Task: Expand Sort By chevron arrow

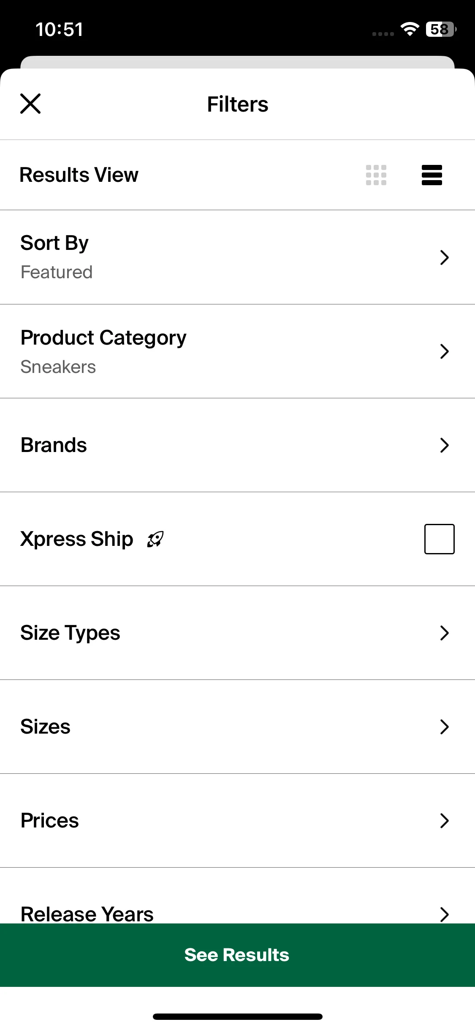Action: click(x=444, y=257)
